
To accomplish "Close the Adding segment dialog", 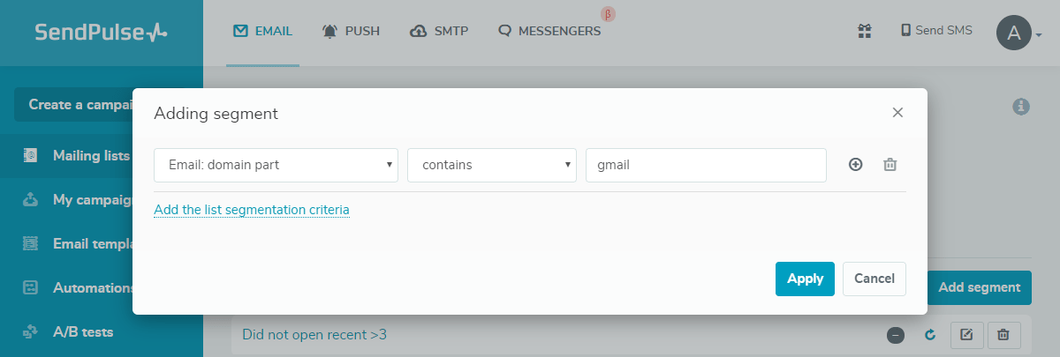I will tap(897, 113).
